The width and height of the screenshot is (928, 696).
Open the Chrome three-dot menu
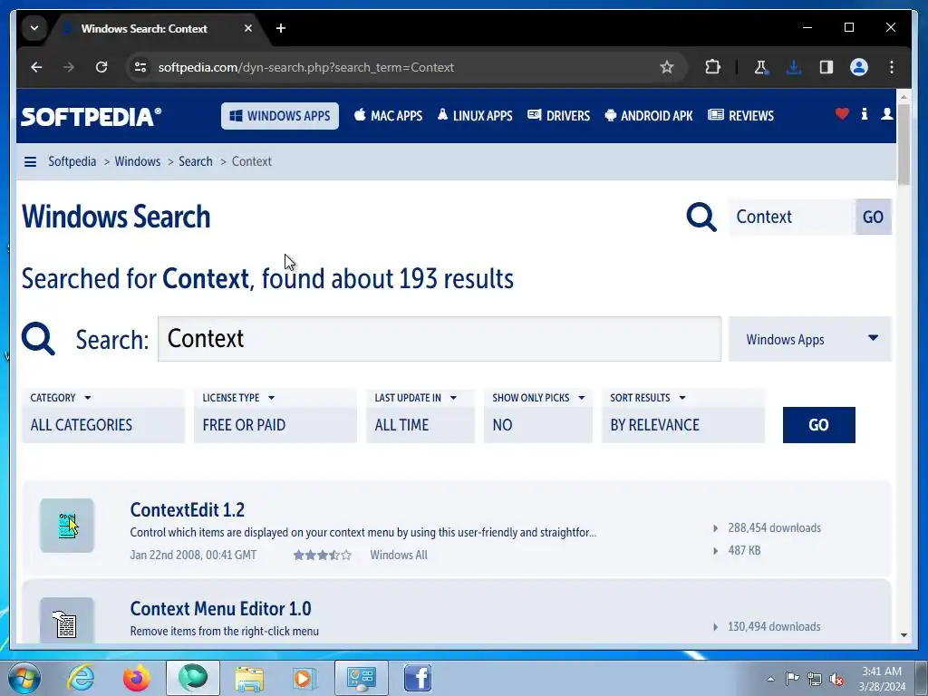click(x=892, y=67)
